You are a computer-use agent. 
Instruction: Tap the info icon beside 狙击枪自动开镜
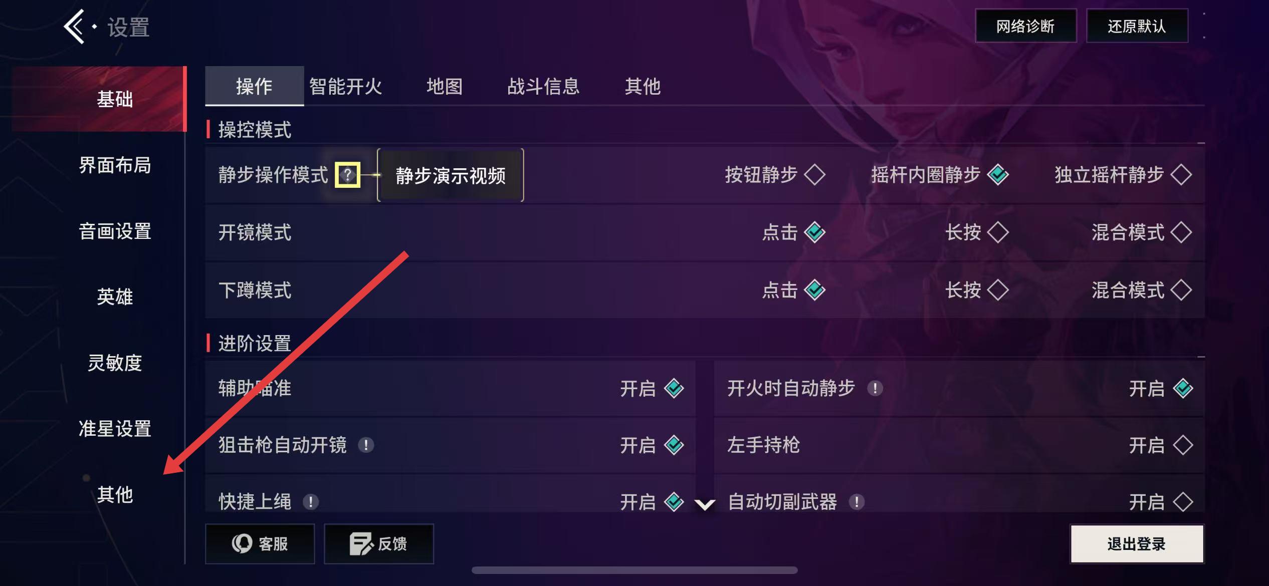[x=366, y=445]
